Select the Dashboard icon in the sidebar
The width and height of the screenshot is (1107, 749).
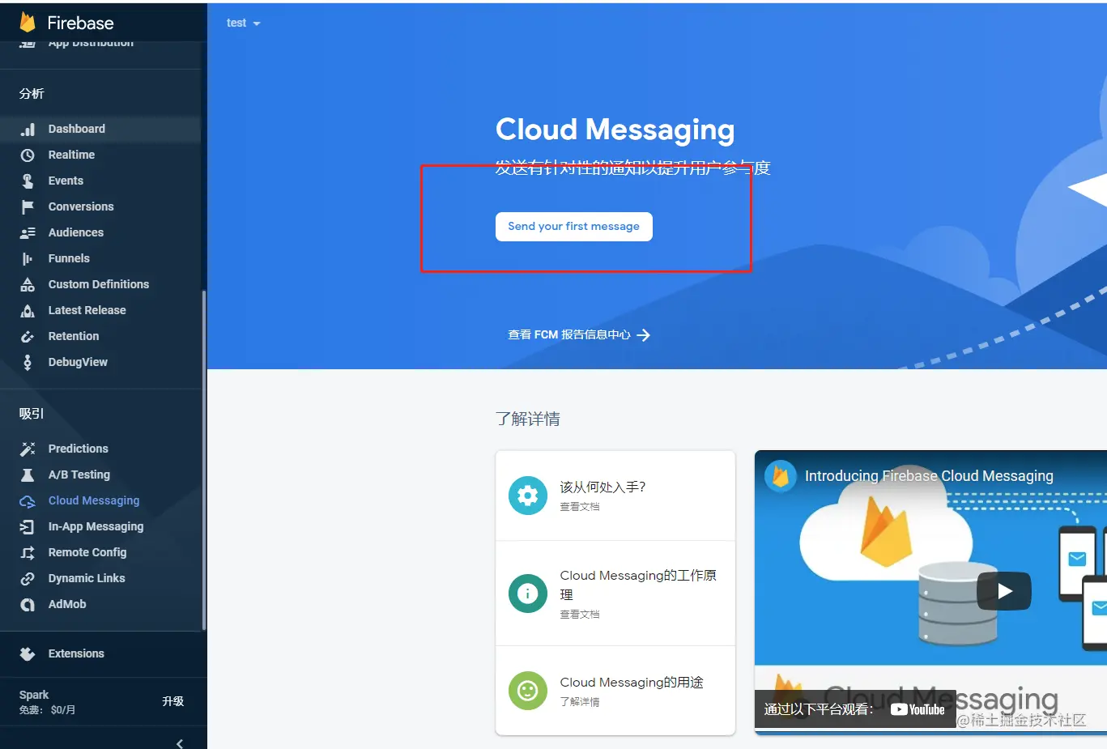coord(28,129)
